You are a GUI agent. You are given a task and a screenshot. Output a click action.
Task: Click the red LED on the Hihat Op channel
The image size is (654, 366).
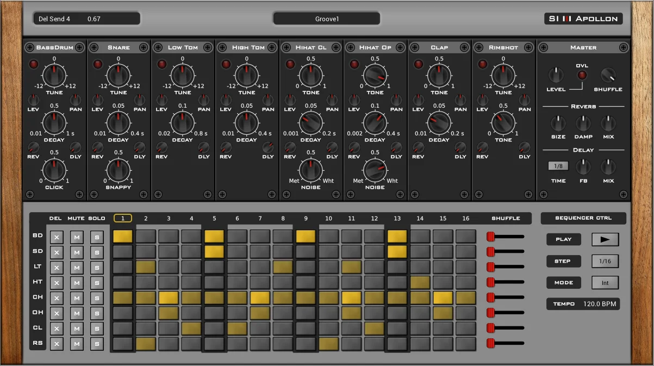354,64
